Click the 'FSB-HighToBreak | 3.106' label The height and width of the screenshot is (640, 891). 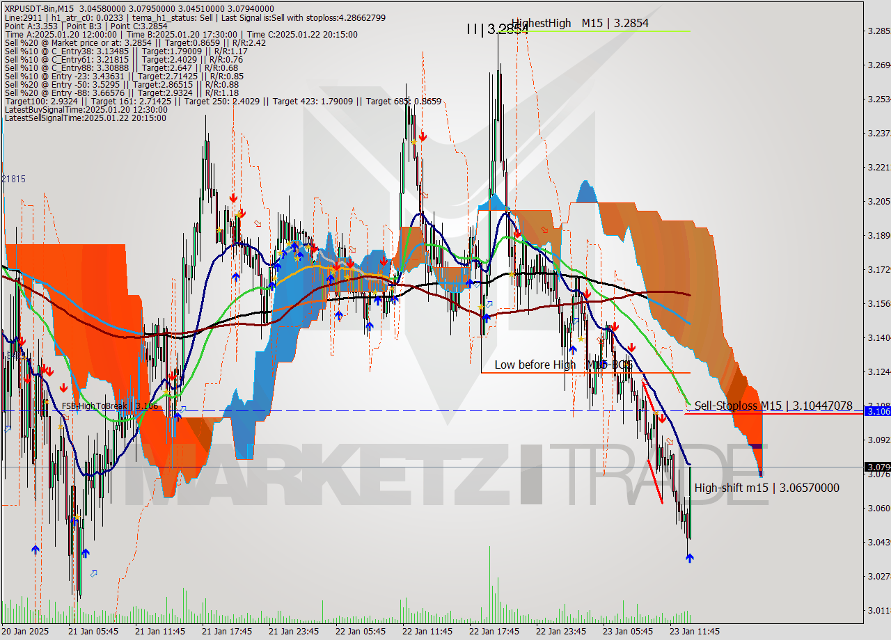(x=109, y=406)
